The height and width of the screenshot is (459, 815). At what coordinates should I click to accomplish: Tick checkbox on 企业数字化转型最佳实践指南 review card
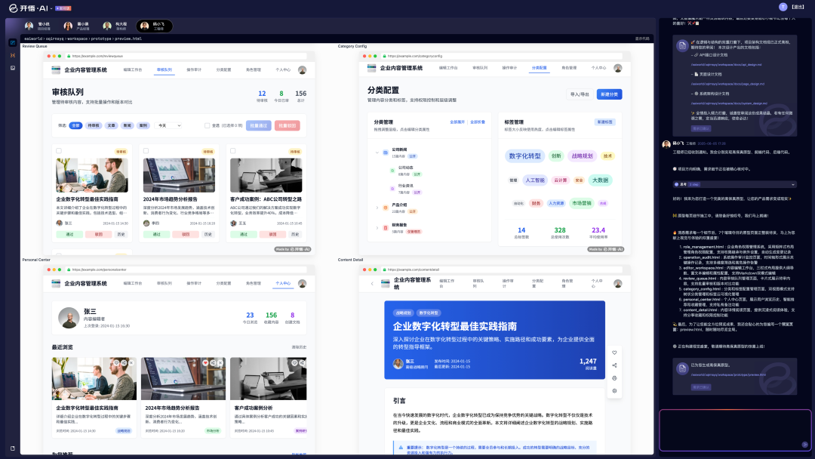59,151
